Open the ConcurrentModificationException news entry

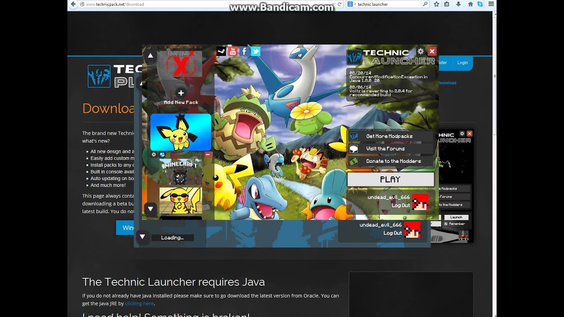[x=389, y=77]
